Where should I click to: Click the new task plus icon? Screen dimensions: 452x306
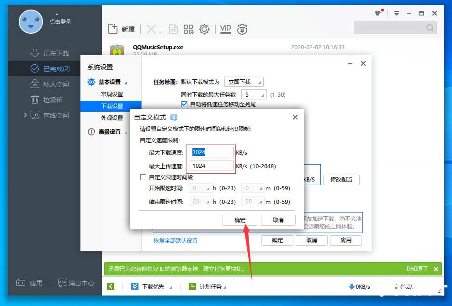pos(113,29)
